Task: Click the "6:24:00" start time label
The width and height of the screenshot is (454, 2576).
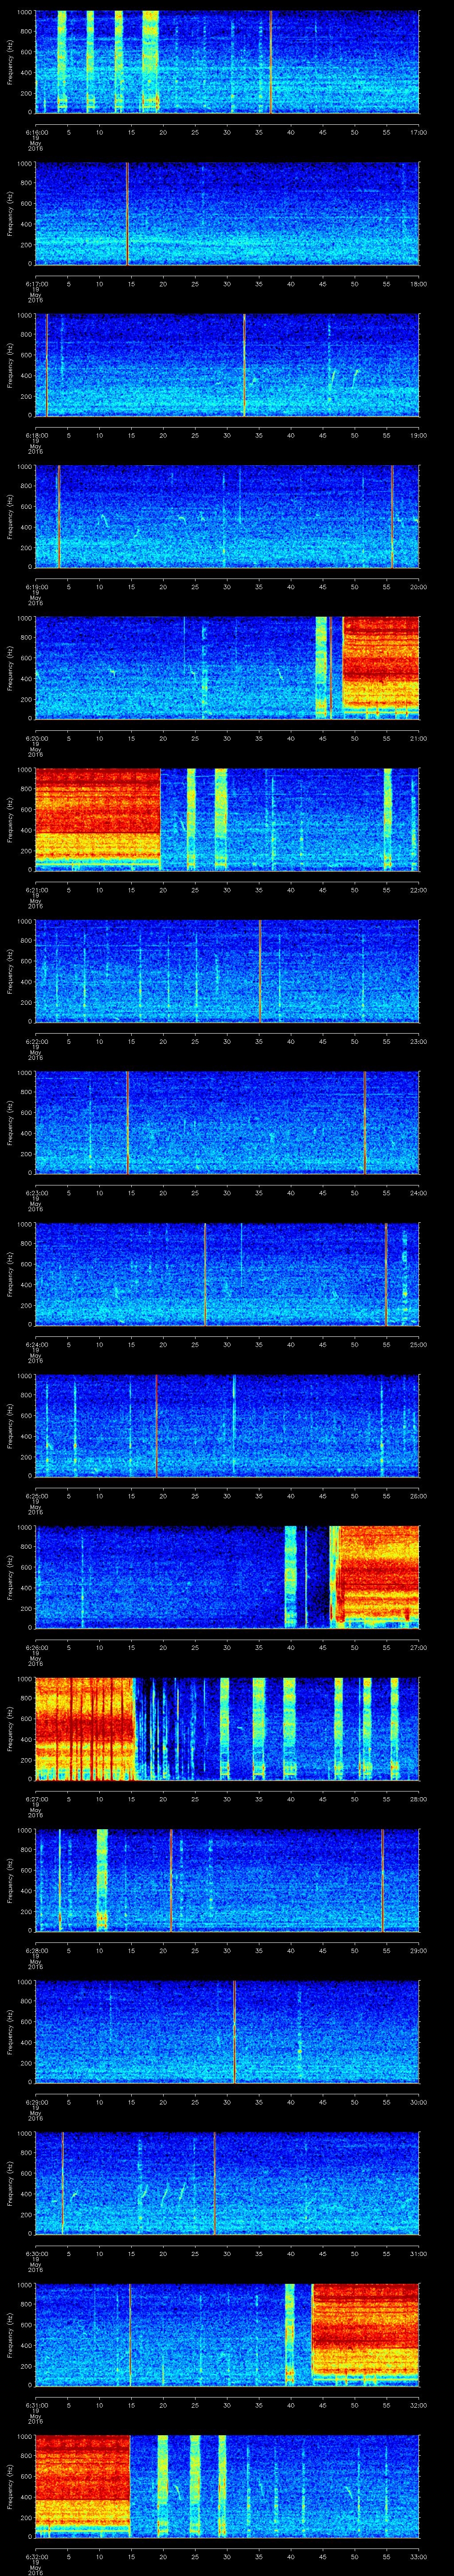Action: click(x=36, y=1344)
